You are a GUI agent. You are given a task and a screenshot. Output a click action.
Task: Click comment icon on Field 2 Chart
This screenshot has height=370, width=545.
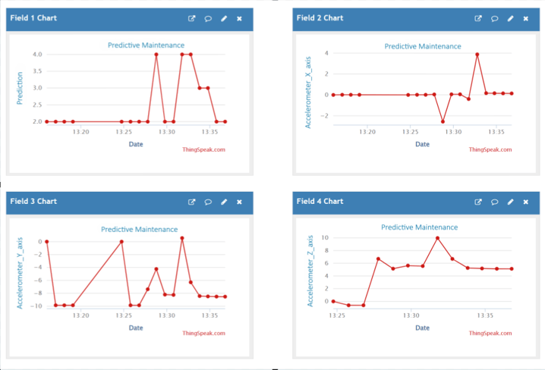pos(494,19)
